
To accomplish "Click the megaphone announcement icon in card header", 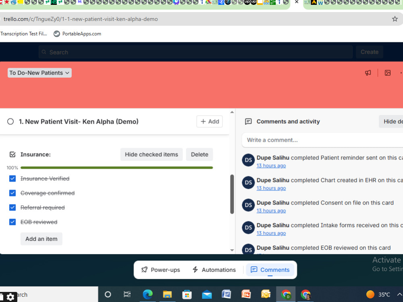I will click(368, 73).
